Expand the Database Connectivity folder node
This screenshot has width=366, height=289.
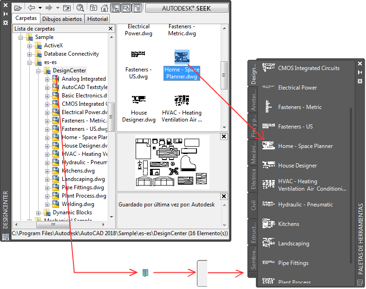(x=29, y=54)
